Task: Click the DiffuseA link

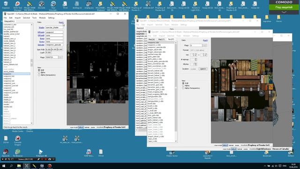Action: (x=41, y=32)
